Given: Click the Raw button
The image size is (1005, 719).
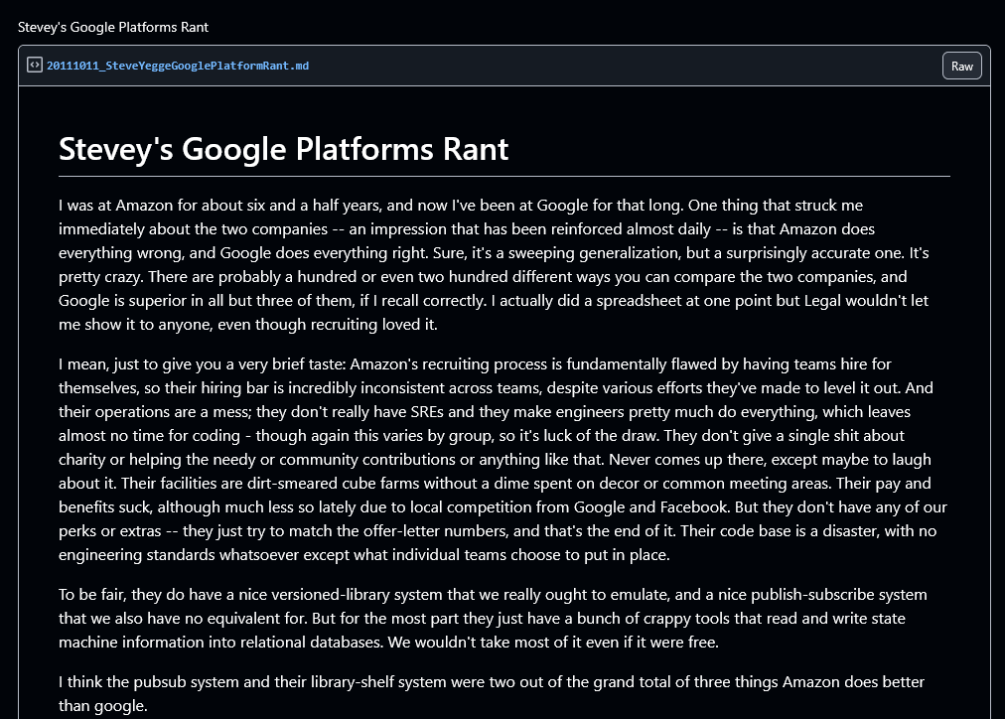Looking at the screenshot, I should pos(961,66).
